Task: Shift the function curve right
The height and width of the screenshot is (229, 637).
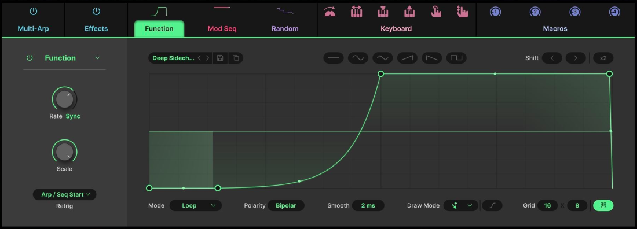Action: coord(576,58)
